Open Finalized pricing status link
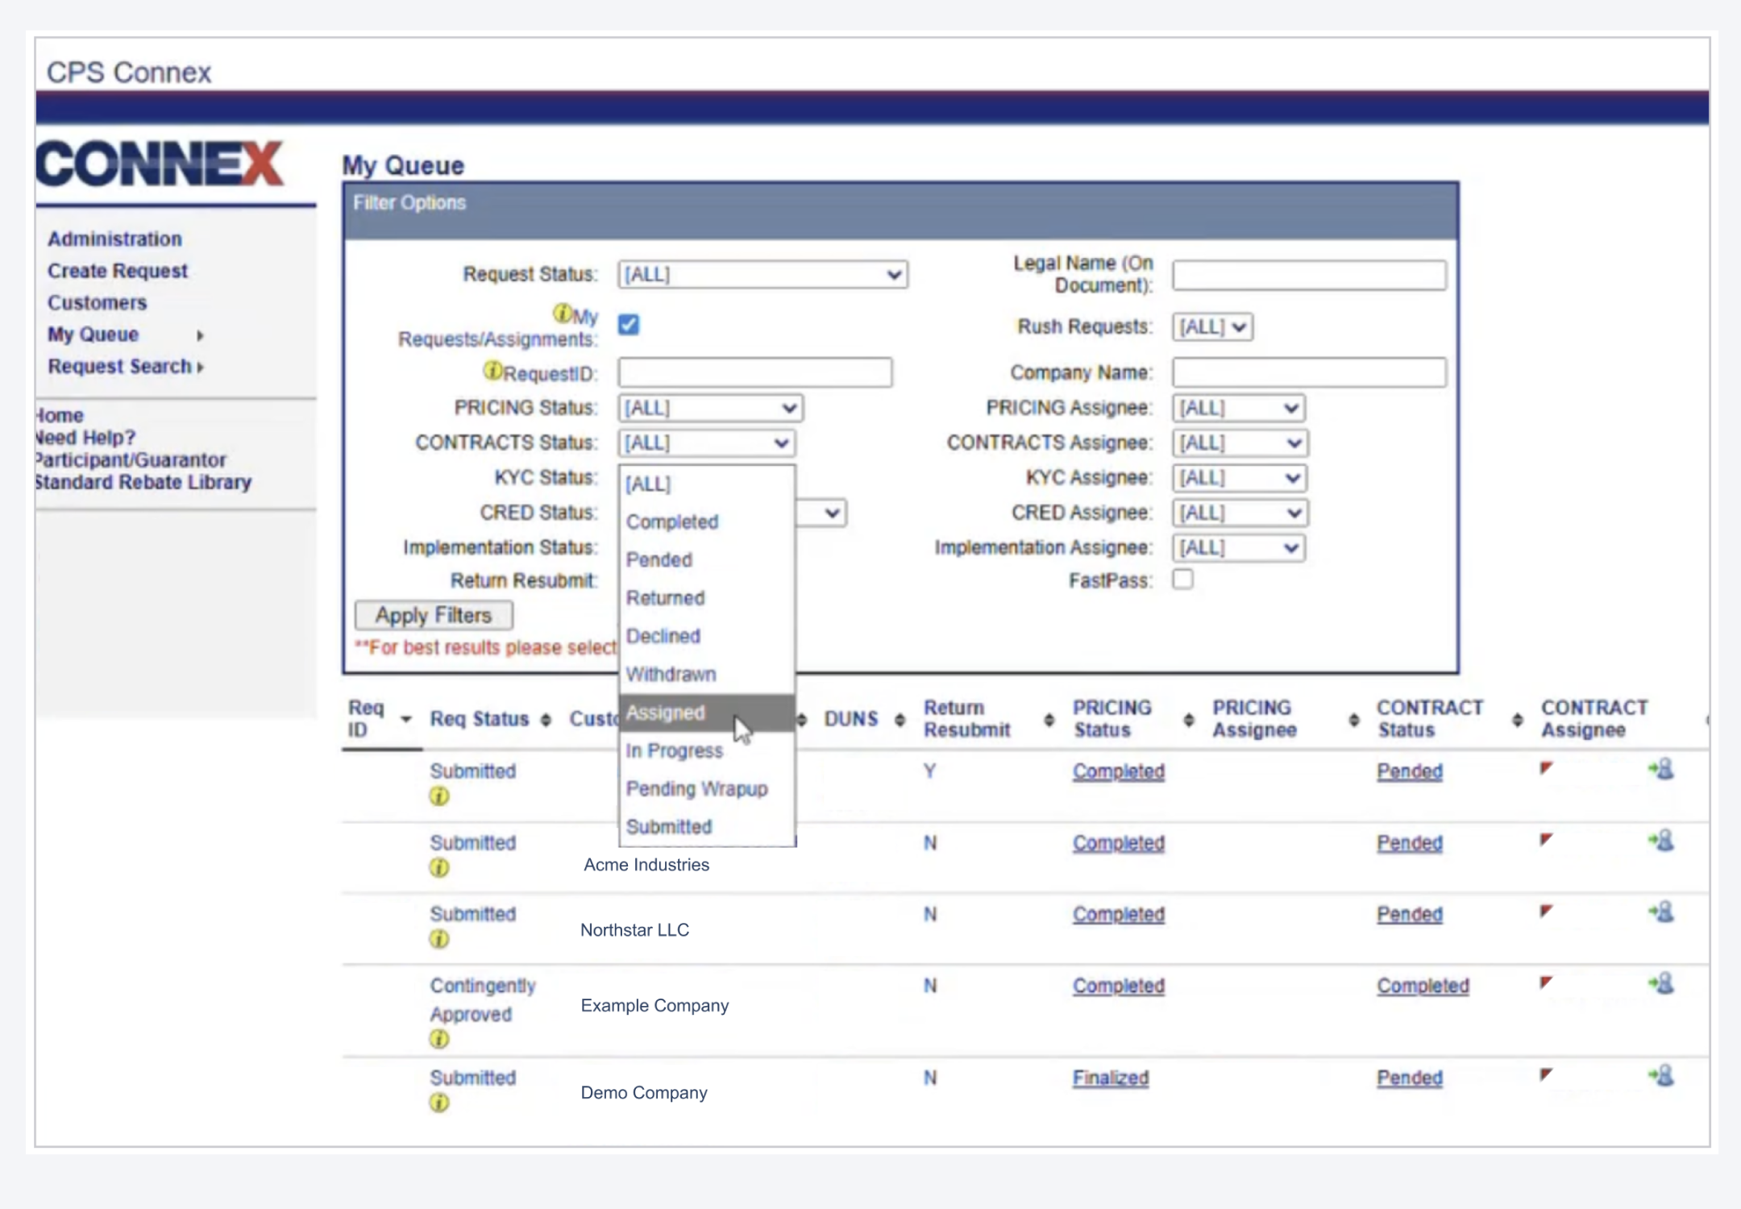 [x=1110, y=1078]
